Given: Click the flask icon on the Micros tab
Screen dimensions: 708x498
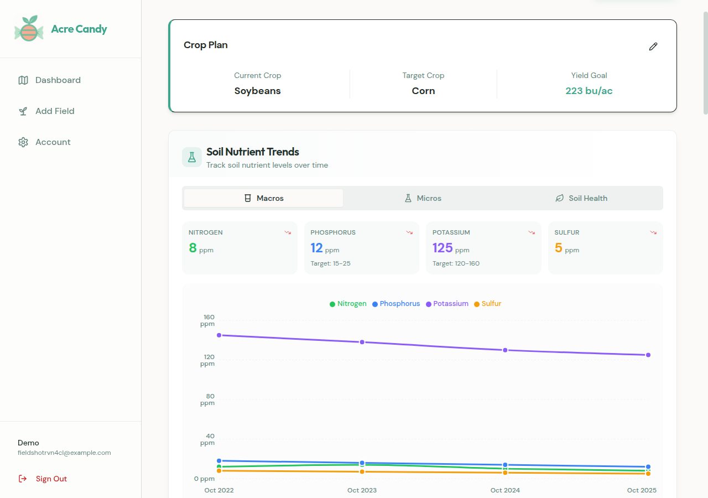Looking at the screenshot, I should coord(408,198).
